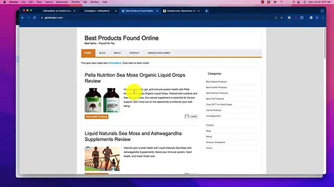Click the Control Center menu bar icon
Screen dimensions: 334x187
299,2
